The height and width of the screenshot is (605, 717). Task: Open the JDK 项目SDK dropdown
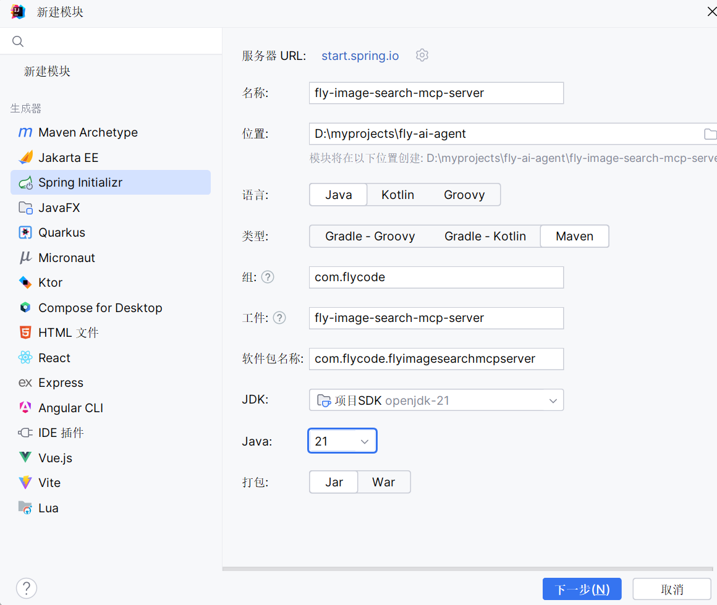(x=436, y=400)
